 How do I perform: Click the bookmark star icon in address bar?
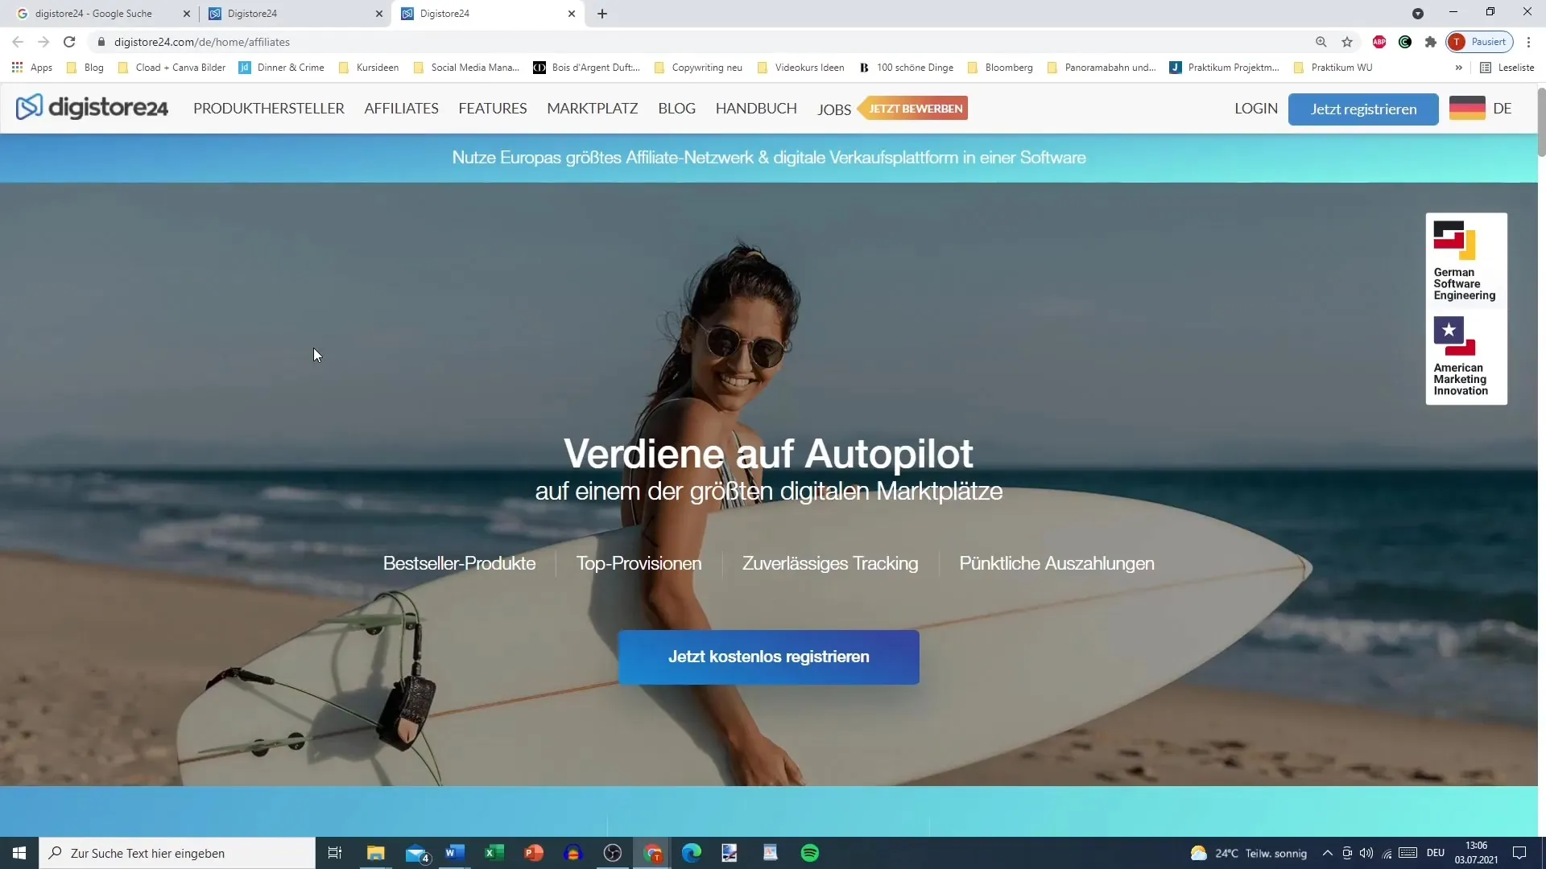[1346, 41]
